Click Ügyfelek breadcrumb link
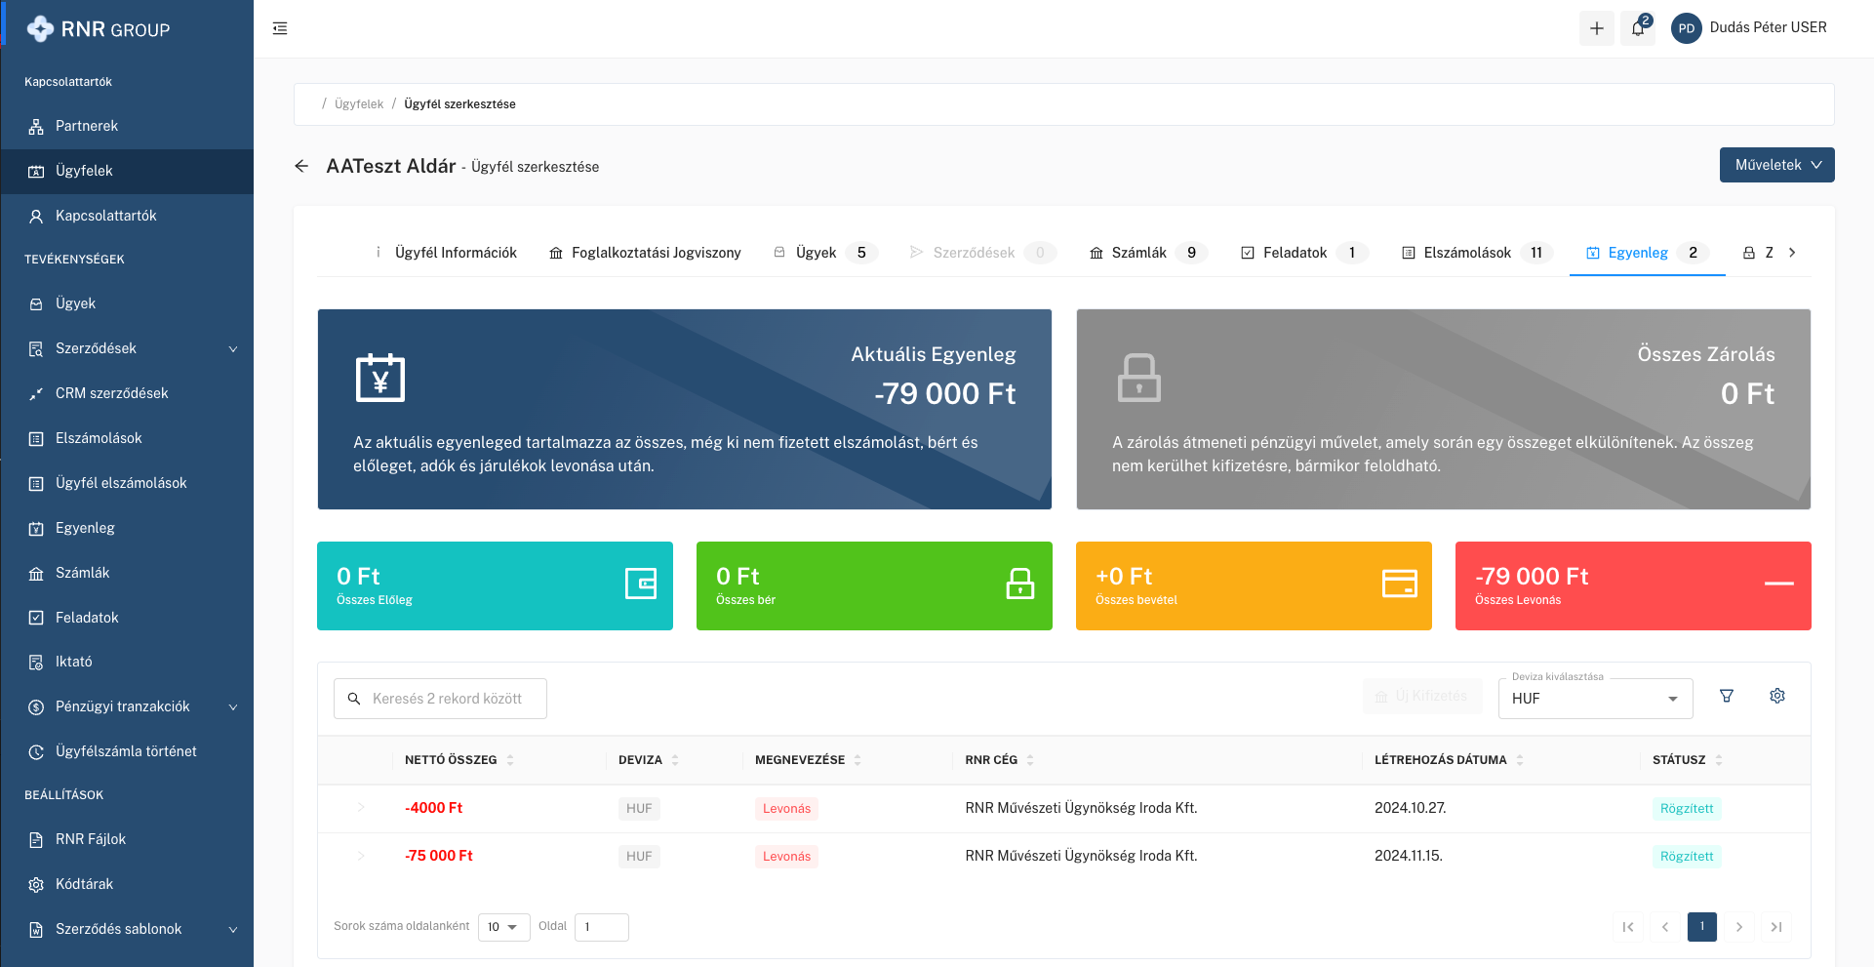 (358, 104)
